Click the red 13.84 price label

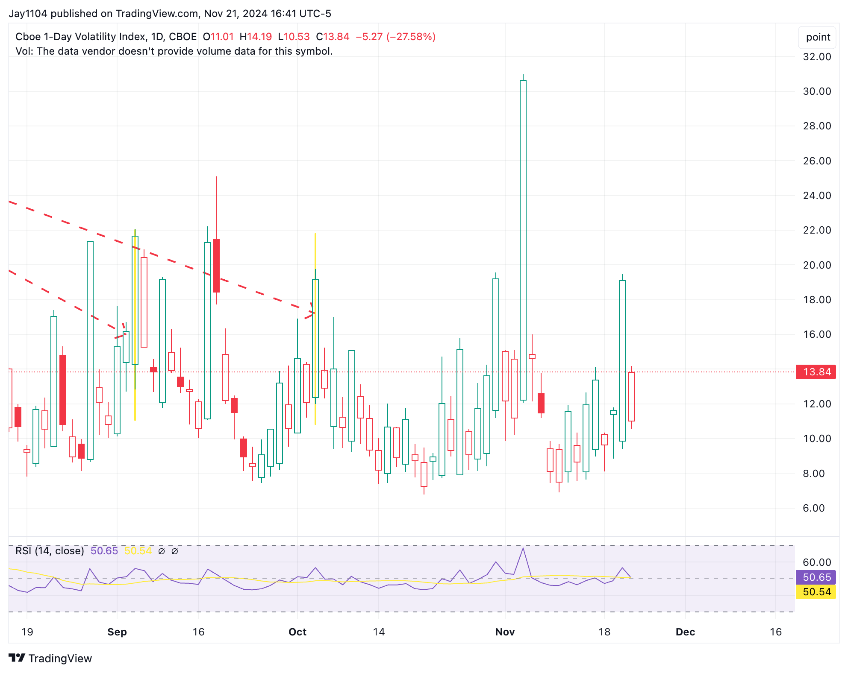(816, 372)
